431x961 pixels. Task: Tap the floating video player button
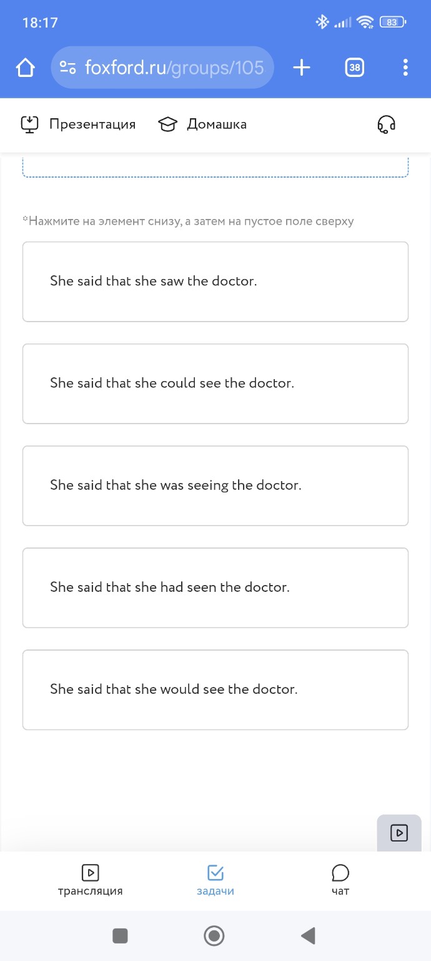399,833
